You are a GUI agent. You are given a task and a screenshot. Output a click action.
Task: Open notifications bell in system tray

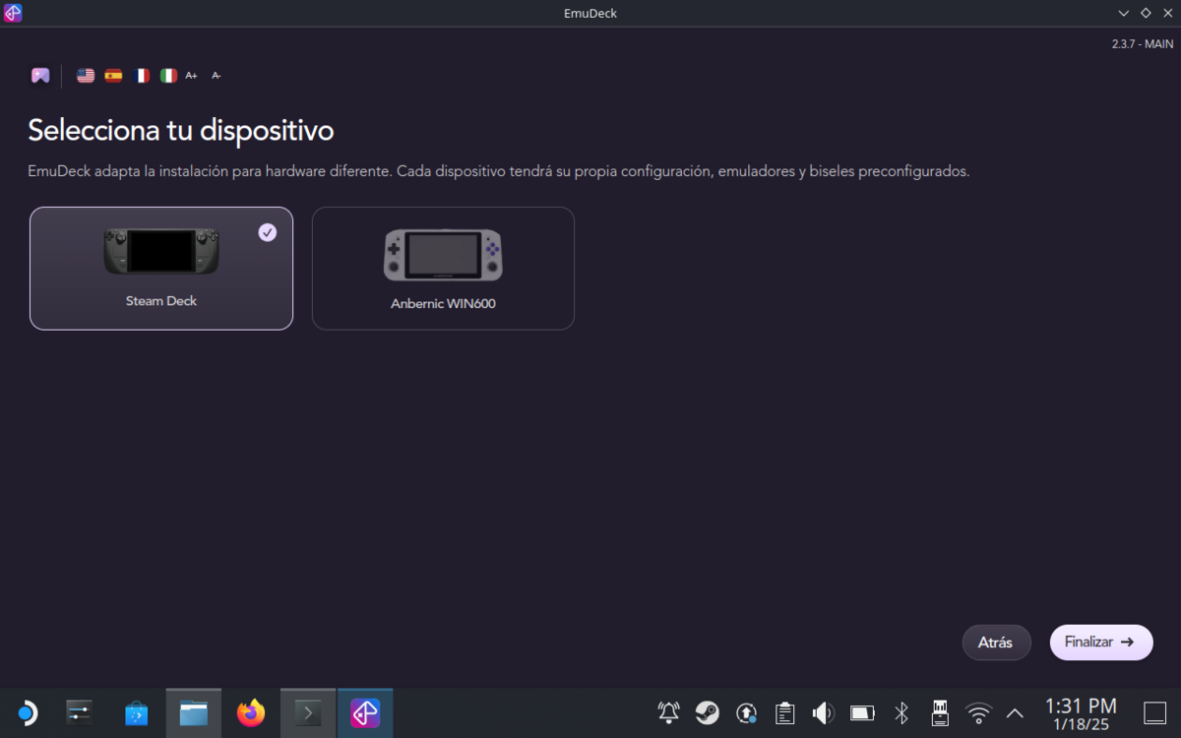[669, 712]
